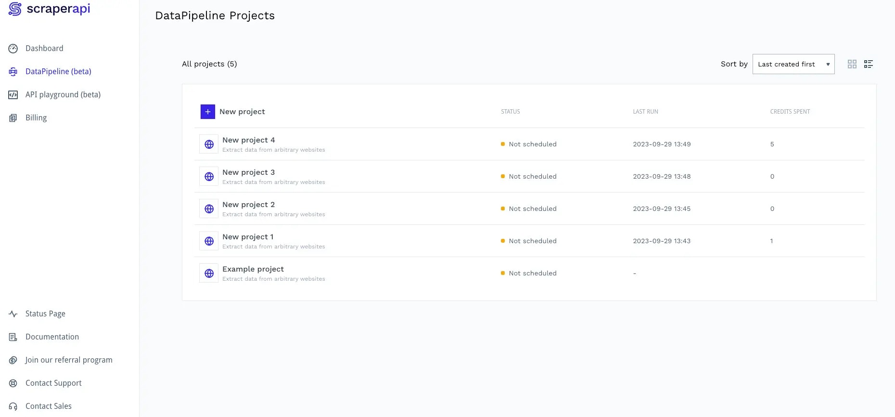
Task: Open API playground (beta) menu item
Action: (63, 94)
